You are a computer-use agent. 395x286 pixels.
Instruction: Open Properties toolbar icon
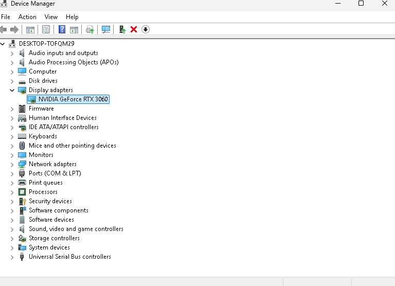(x=46, y=29)
